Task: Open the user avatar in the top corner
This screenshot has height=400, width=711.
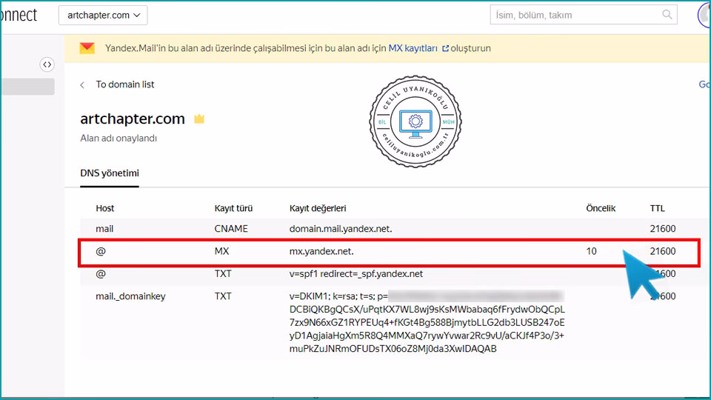Action: (704, 16)
